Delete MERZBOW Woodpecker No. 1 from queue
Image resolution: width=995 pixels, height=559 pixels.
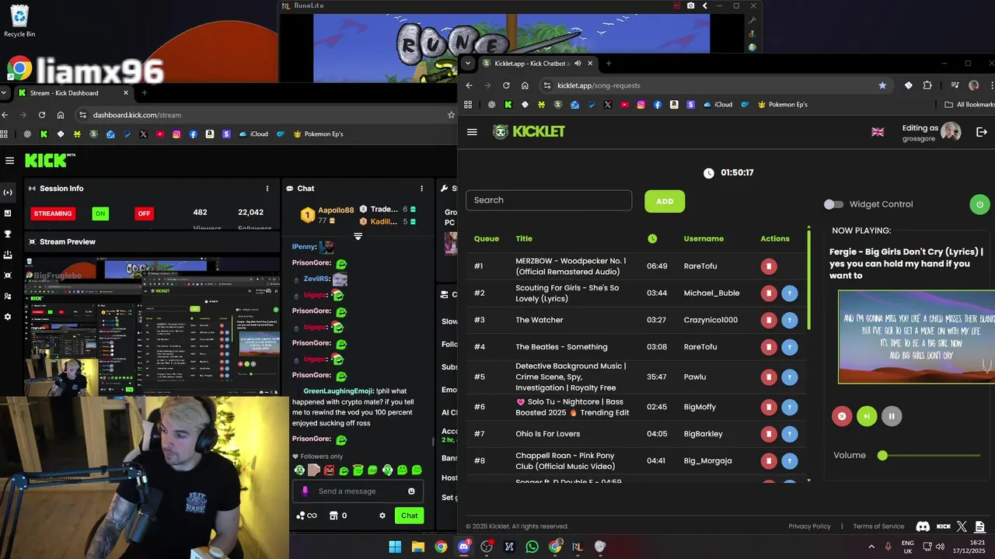click(768, 266)
